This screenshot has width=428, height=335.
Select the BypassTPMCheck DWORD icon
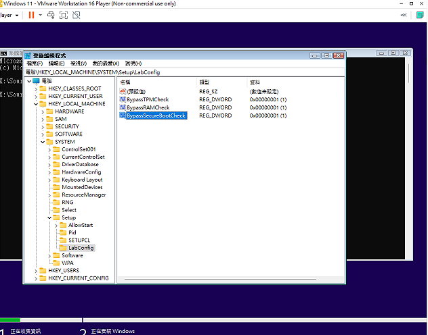pyautogui.click(x=123, y=99)
